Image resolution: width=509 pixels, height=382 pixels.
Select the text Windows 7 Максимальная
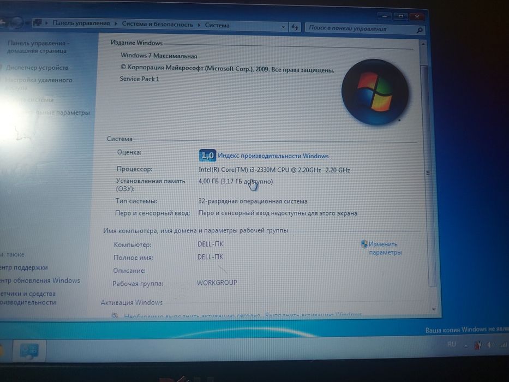point(159,56)
